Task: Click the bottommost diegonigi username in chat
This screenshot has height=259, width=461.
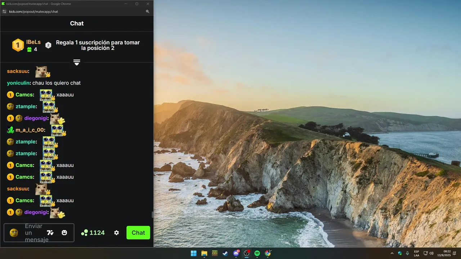Action: [36, 212]
